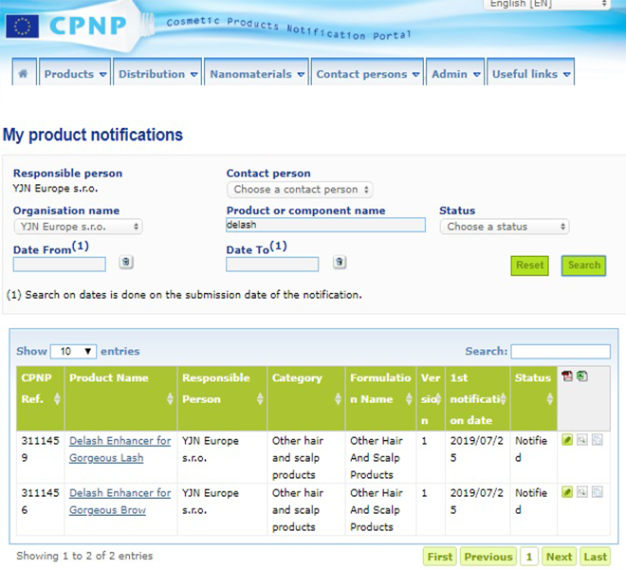Sort by CPNP Ref. column
The image size is (626, 569).
coord(41,398)
